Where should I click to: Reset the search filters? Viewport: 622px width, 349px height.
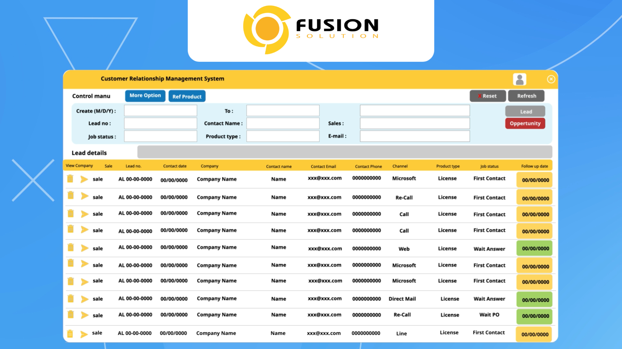point(488,96)
